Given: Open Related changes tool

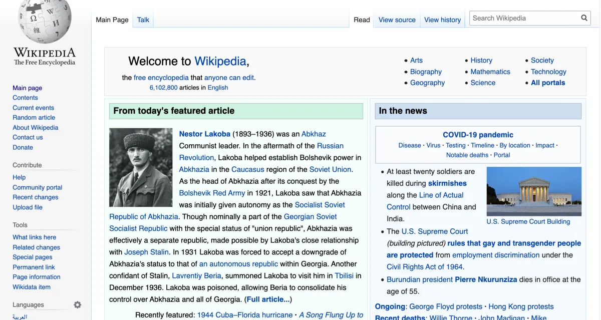Looking at the screenshot, I should (x=37, y=247).
